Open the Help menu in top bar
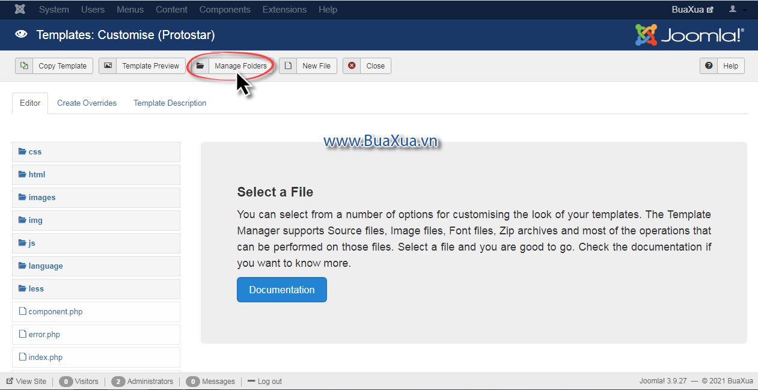Image resolution: width=758 pixels, height=390 pixels. [328, 10]
